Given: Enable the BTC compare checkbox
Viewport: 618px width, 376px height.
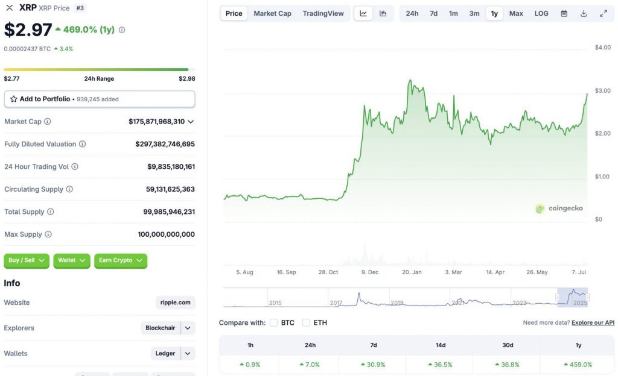Looking at the screenshot, I should 273,322.
